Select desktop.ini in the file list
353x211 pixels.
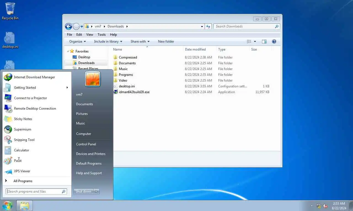127,86
